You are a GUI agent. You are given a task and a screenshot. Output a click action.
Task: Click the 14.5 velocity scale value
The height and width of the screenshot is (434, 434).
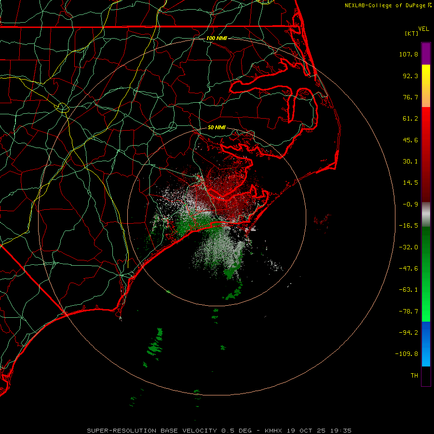tap(410, 183)
